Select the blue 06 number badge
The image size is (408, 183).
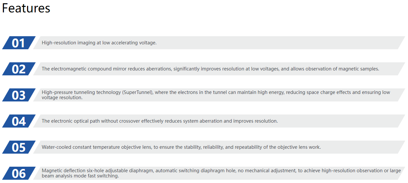(x=19, y=174)
